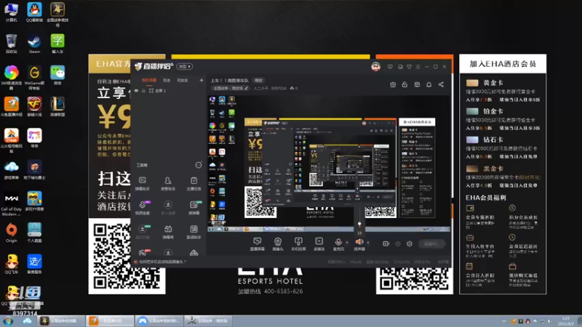Edit the stream title with 修改 button
582x327 pixels.
(258, 81)
